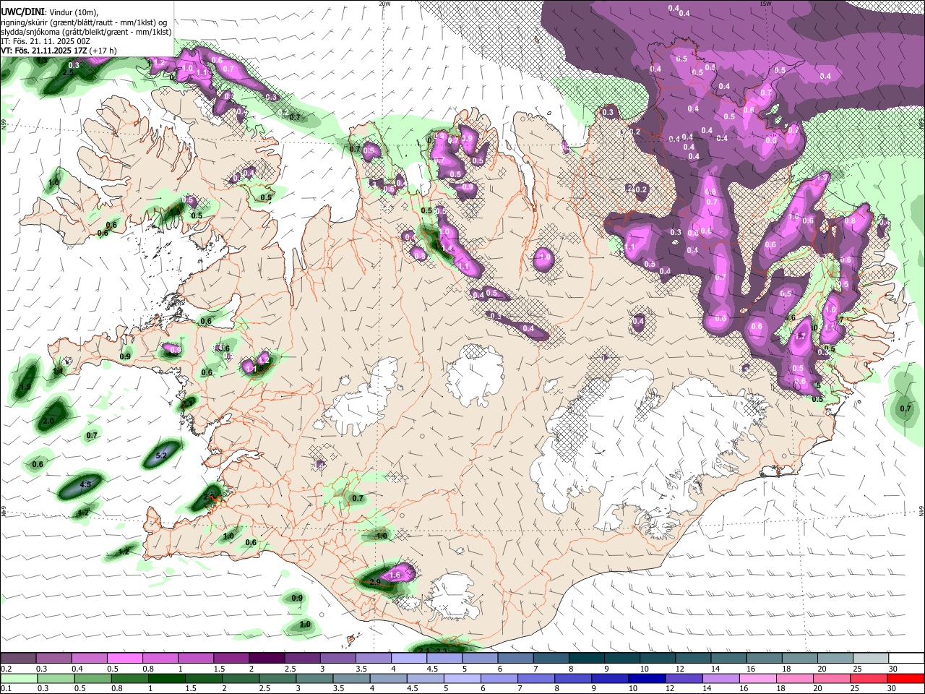Click the '20W' longitude label
This screenshot has height=694, width=925.
pos(384,4)
